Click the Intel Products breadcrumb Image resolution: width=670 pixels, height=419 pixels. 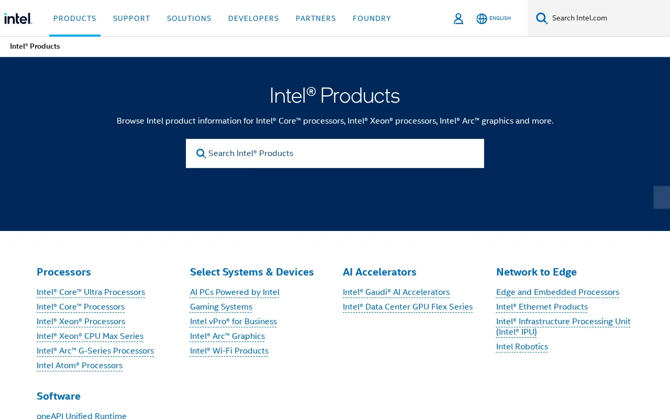pos(35,46)
